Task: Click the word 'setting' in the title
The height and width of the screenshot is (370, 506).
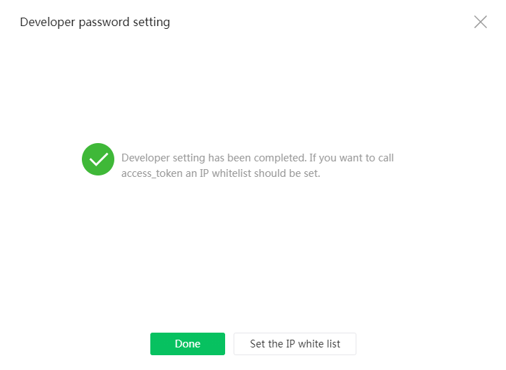Action: click(x=151, y=23)
